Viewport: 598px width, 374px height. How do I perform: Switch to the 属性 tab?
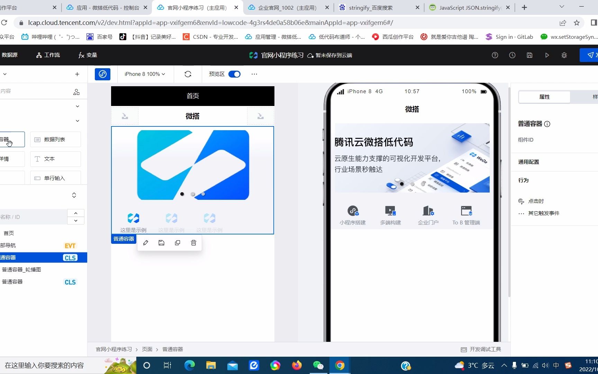544,97
